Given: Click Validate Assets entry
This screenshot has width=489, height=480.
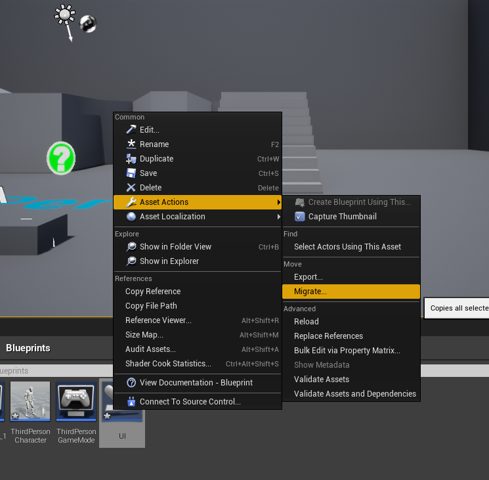Looking at the screenshot, I should (x=351, y=380).
